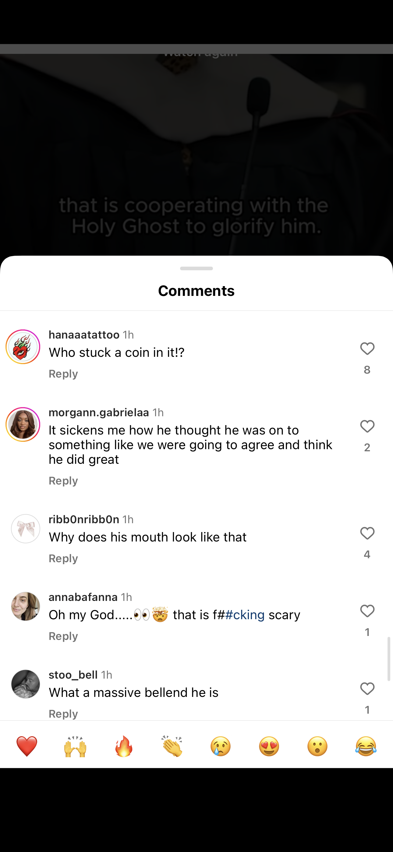Open morgann.gabrielaa's profile picture
Viewport: 393px width, 852px height.
(23, 424)
